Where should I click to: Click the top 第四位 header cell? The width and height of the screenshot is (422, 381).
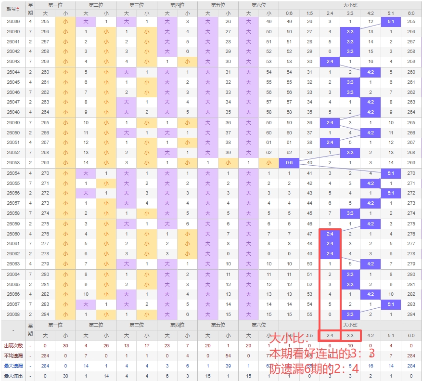178,5
